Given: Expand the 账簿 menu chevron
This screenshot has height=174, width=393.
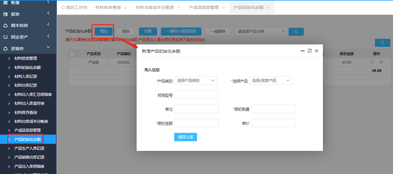Looking at the screenshot, I should pos(48,2).
